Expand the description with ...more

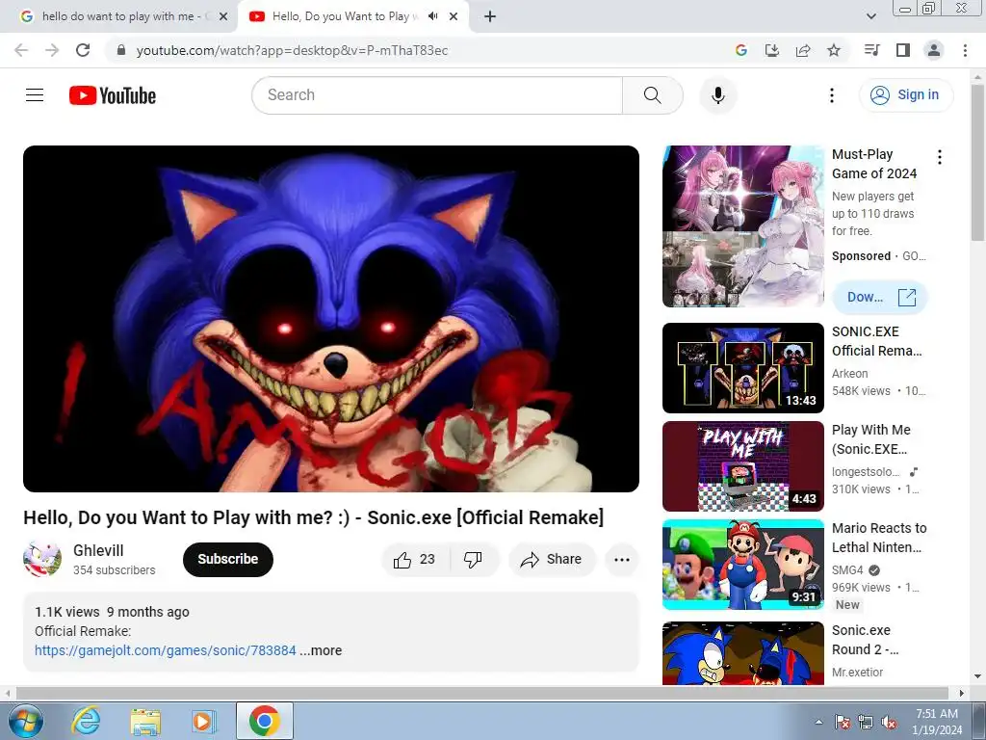tap(321, 650)
